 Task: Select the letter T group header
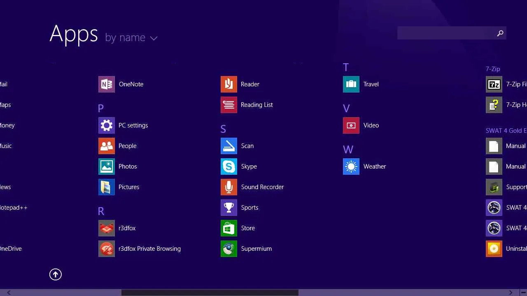346,67
